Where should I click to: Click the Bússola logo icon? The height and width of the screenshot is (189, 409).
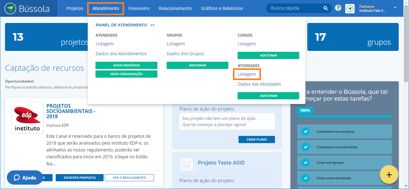pos(10,8)
